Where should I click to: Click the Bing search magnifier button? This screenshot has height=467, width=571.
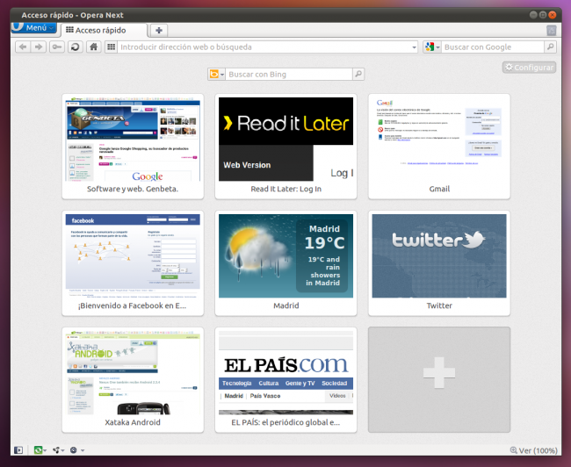358,75
